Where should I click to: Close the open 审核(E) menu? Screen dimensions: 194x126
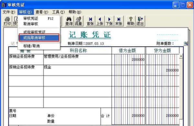click(25, 12)
